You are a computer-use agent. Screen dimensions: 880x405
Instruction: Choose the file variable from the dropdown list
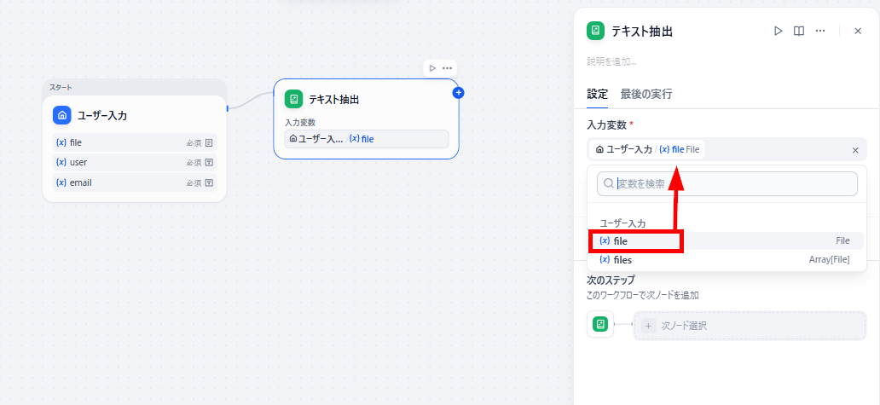click(725, 241)
